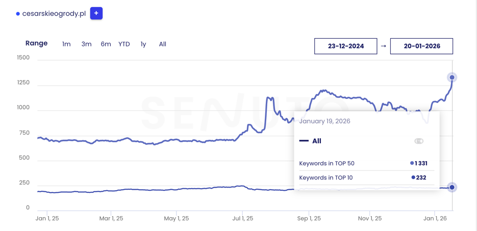Click the dot beside the 1 331 value

412,163
